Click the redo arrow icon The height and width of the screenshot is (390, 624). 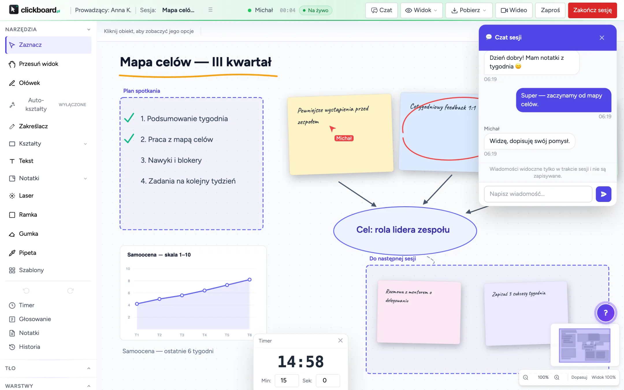[x=70, y=291]
